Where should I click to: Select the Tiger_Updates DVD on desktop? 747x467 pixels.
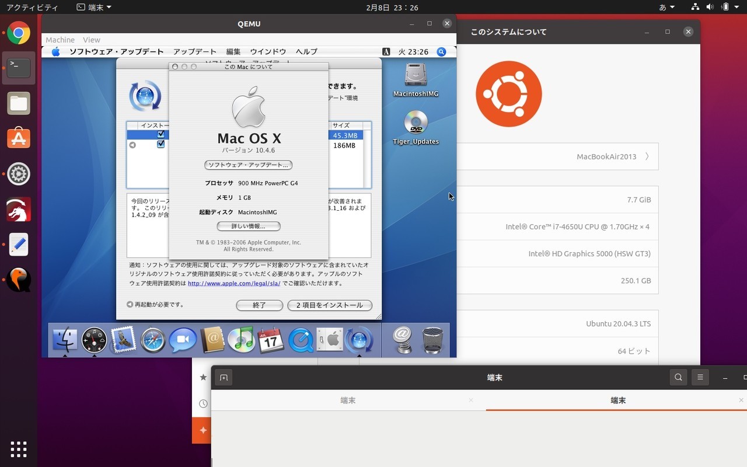416,128
